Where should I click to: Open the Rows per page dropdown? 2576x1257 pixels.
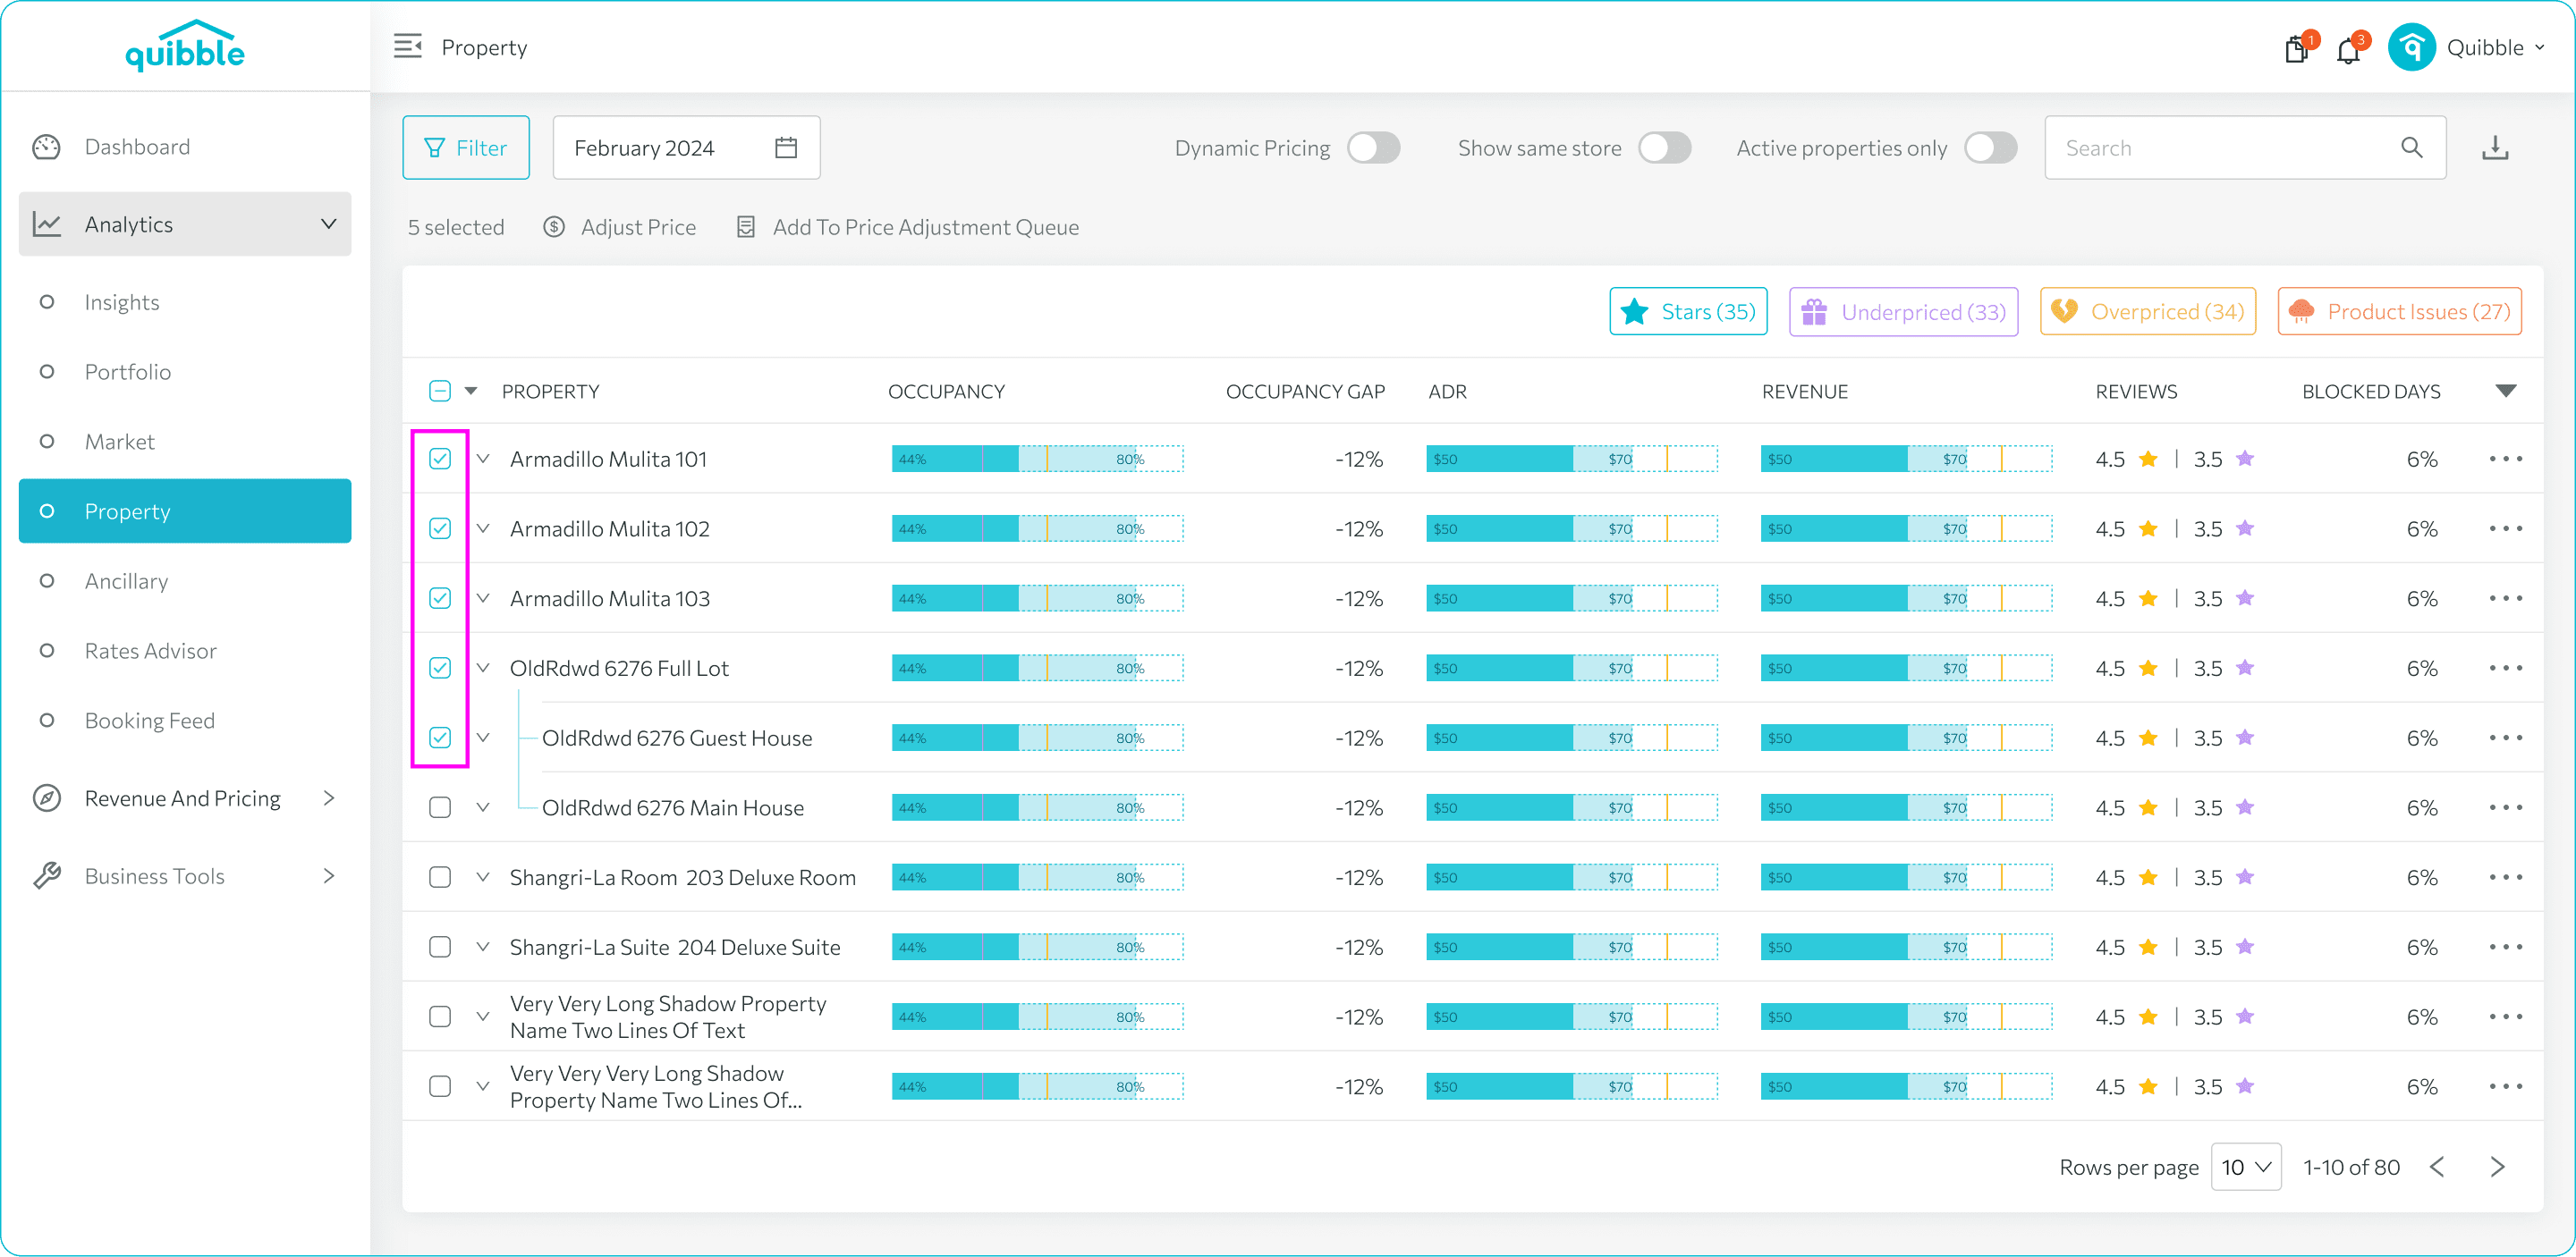pos(2246,1167)
